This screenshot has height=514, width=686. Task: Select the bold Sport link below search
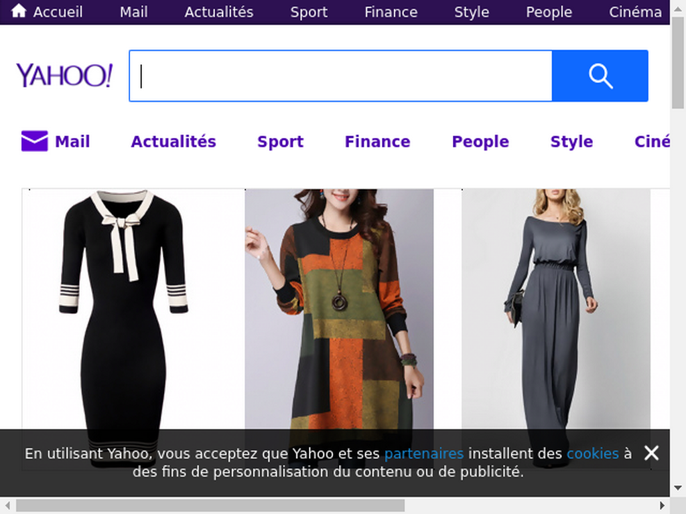[x=281, y=142]
